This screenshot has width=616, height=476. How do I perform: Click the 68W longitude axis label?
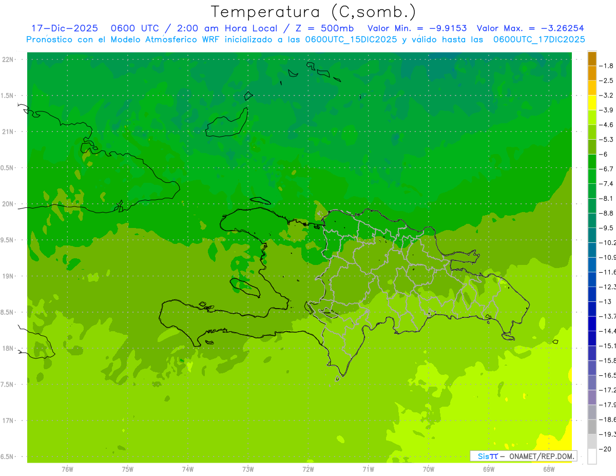click(x=549, y=469)
